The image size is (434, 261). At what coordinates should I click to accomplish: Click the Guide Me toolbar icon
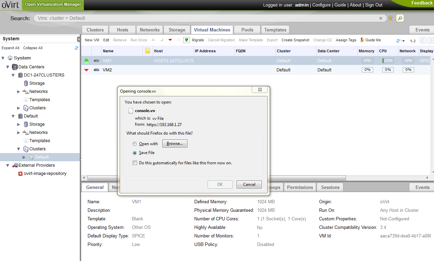point(362,40)
